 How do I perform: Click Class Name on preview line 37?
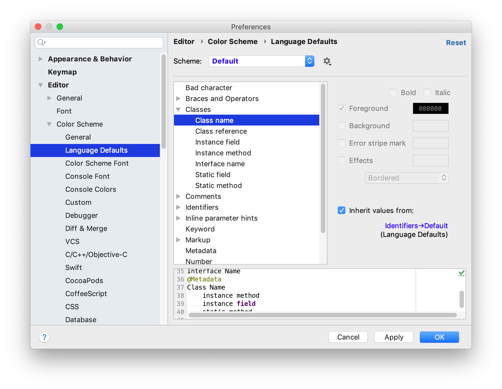pos(206,287)
